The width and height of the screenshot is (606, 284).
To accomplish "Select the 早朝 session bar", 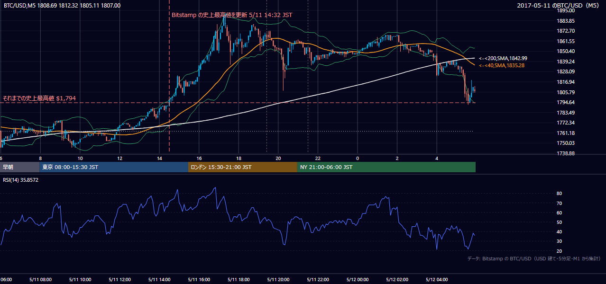I will pos(20,167).
